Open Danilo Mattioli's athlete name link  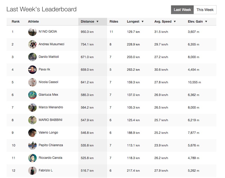pos(49,57)
